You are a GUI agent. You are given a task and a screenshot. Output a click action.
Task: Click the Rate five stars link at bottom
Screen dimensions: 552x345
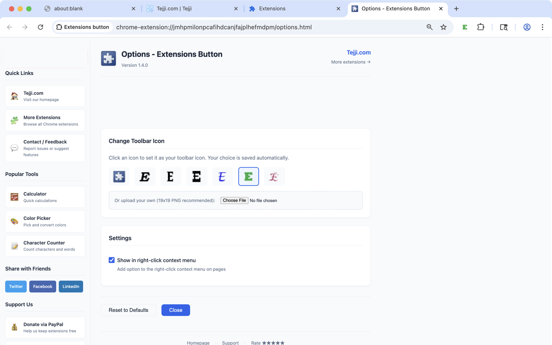[267, 342]
